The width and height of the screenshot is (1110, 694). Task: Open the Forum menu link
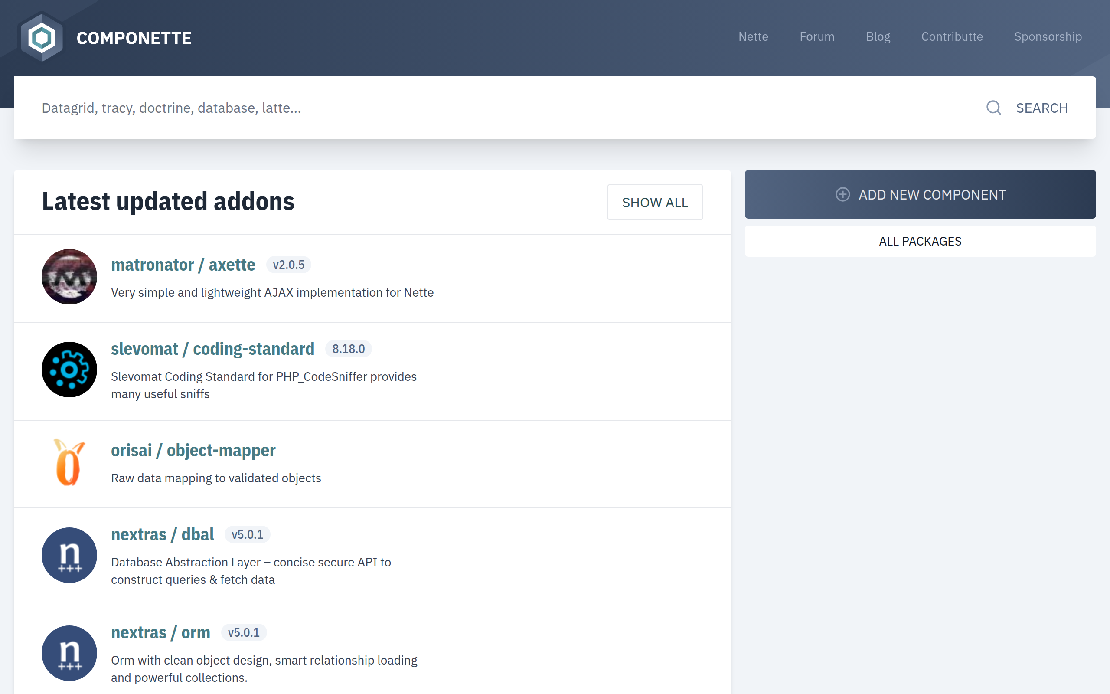(817, 37)
